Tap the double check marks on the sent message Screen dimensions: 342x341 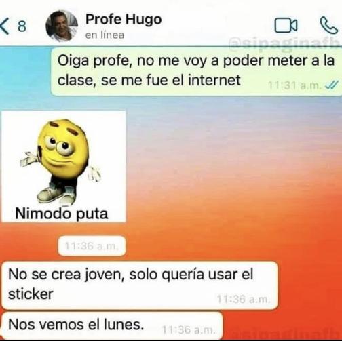tap(331, 85)
